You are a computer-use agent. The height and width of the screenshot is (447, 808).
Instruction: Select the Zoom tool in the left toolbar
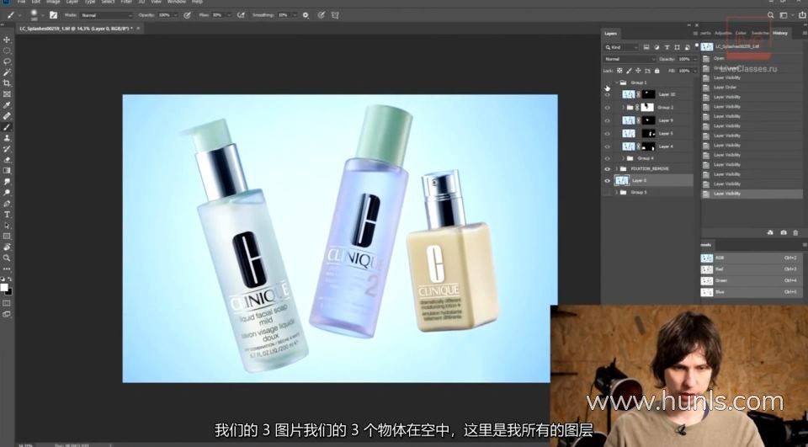click(7, 258)
